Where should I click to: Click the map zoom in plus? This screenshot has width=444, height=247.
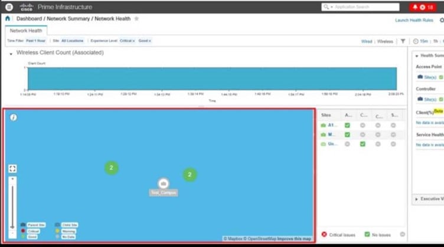click(x=12, y=179)
